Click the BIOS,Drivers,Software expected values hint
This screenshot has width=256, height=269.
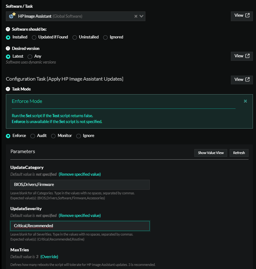[x=58, y=198]
